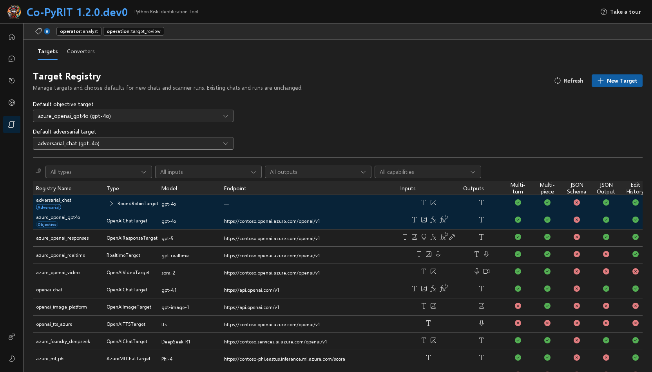Open the Default adversarial target dropdown

pyautogui.click(x=133, y=143)
